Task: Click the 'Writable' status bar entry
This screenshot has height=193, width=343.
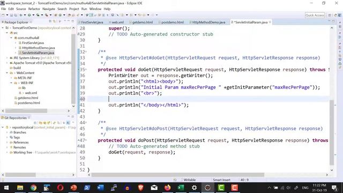Action: point(189,180)
